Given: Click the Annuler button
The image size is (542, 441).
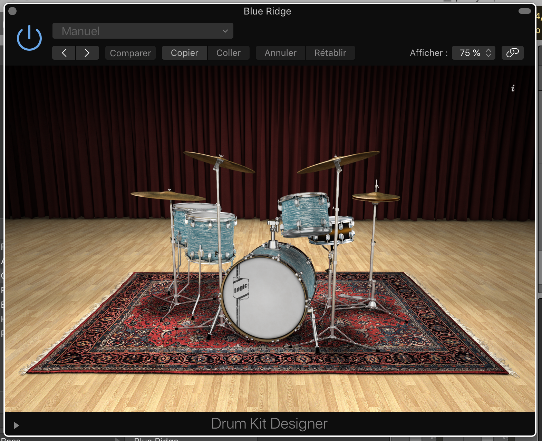Looking at the screenshot, I should click(x=280, y=53).
